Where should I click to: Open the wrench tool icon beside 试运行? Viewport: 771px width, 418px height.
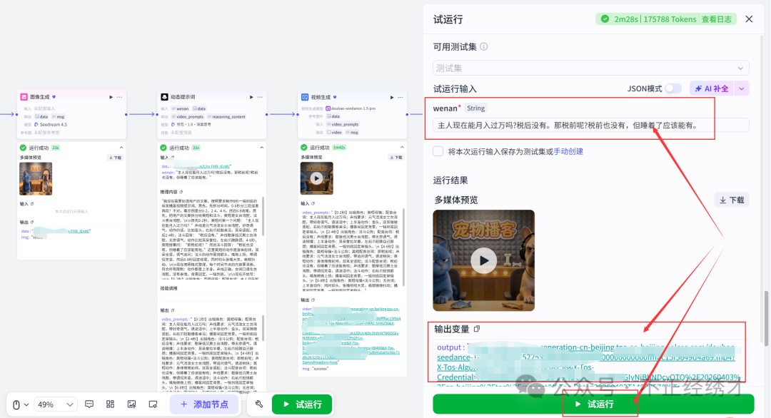259,404
